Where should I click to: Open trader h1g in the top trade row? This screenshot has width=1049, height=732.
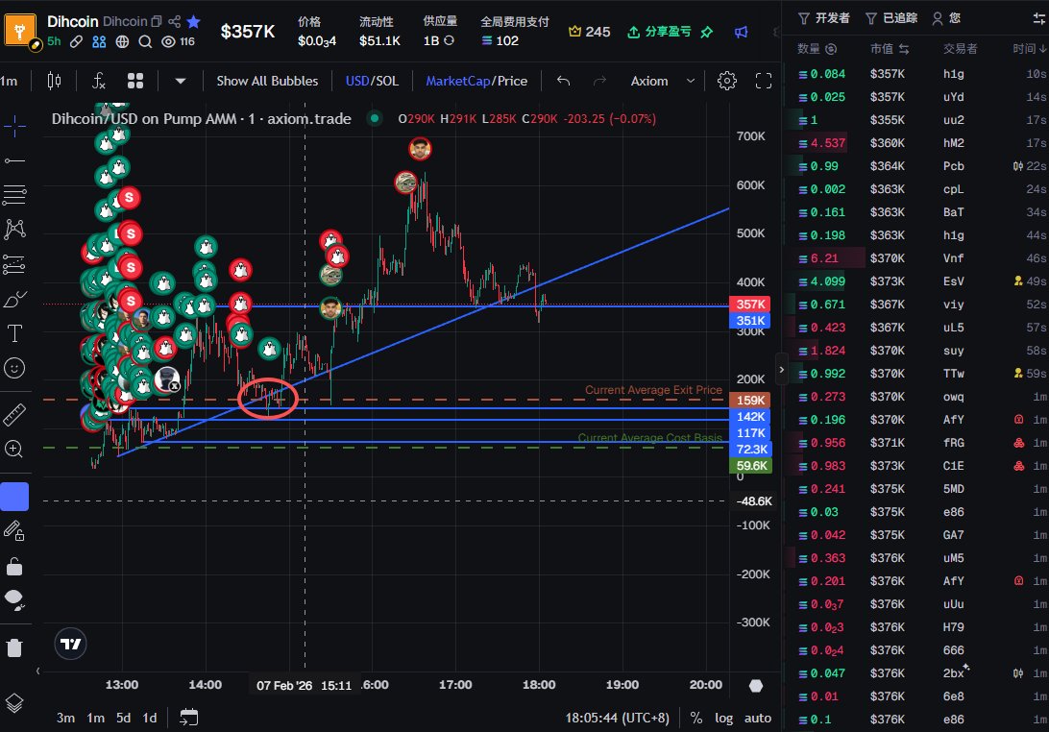(953, 74)
